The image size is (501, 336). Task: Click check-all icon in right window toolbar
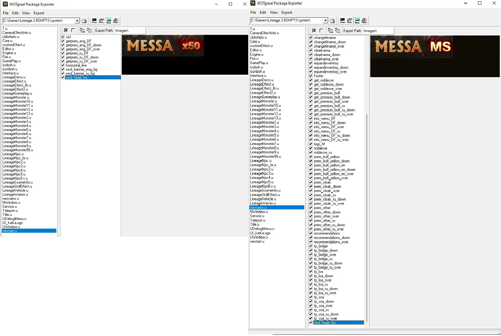tap(314, 30)
